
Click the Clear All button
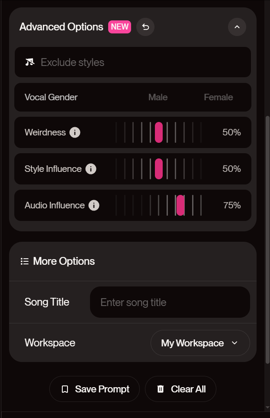point(180,389)
